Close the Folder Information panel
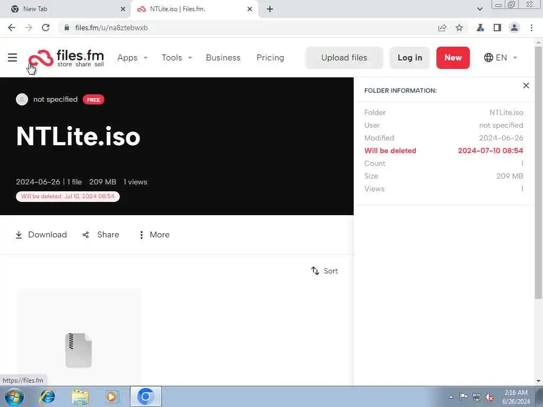Image resolution: width=543 pixels, height=407 pixels. click(x=526, y=85)
